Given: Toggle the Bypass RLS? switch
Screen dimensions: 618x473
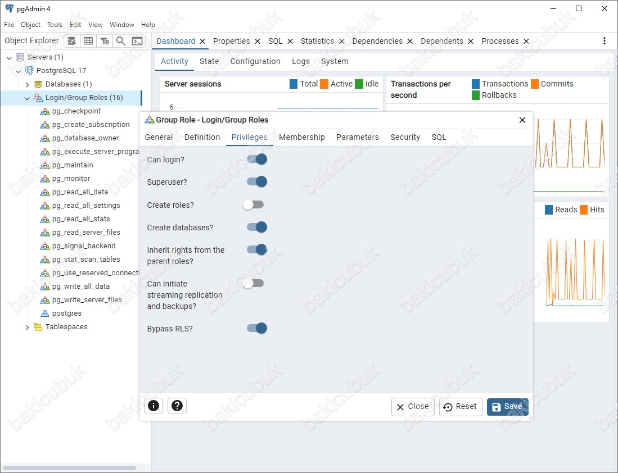Looking at the screenshot, I should pos(257,328).
